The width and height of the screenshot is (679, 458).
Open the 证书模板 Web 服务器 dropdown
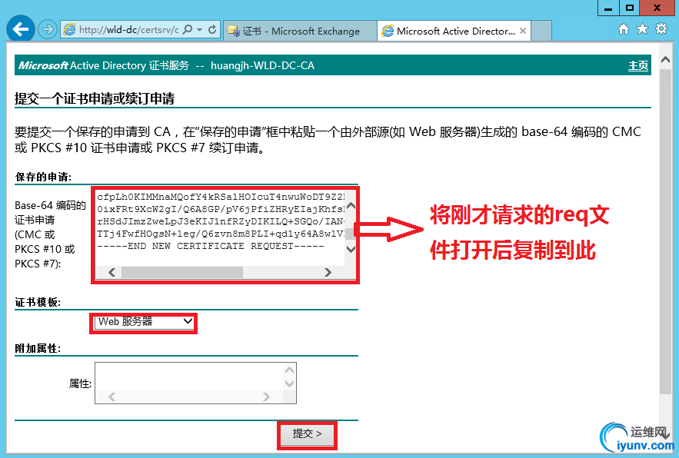pos(144,322)
